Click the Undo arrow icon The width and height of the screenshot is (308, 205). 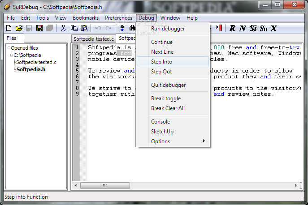[98, 28]
